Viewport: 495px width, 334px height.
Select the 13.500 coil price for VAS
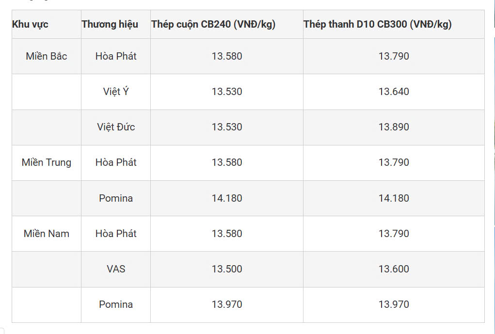tap(227, 269)
